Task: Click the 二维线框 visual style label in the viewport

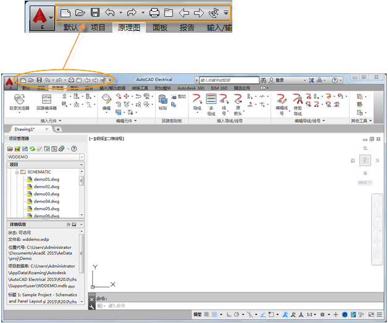Action: [114, 139]
